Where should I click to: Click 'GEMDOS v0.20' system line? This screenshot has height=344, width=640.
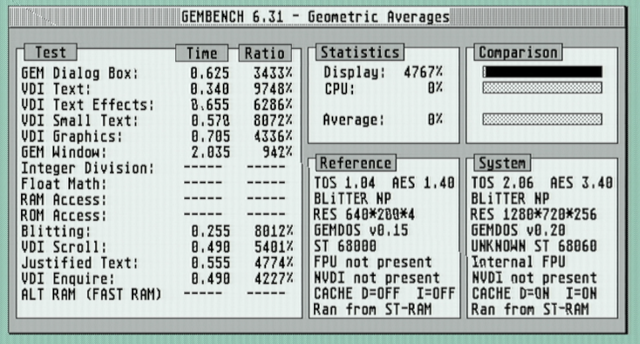tap(519, 230)
